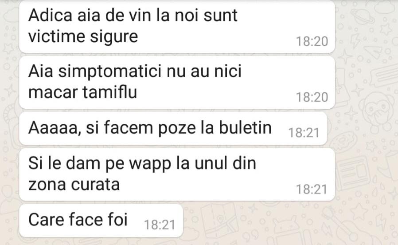398x245 pixels.
Task: Click the word 'simptomatici' in the second message
Action: (109, 72)
